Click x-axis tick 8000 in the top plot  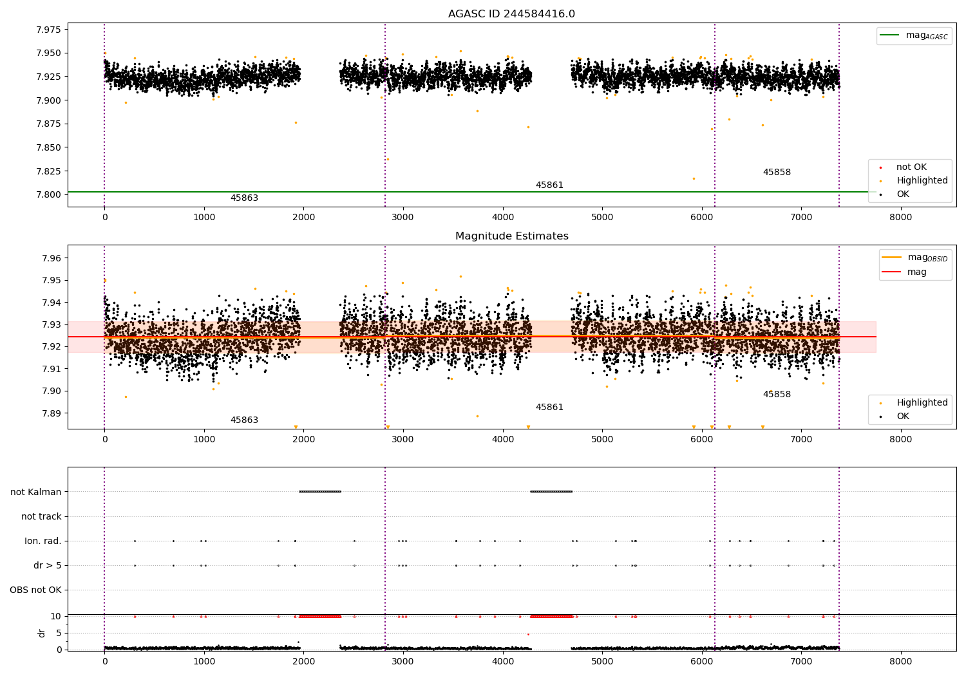[900, 218]
